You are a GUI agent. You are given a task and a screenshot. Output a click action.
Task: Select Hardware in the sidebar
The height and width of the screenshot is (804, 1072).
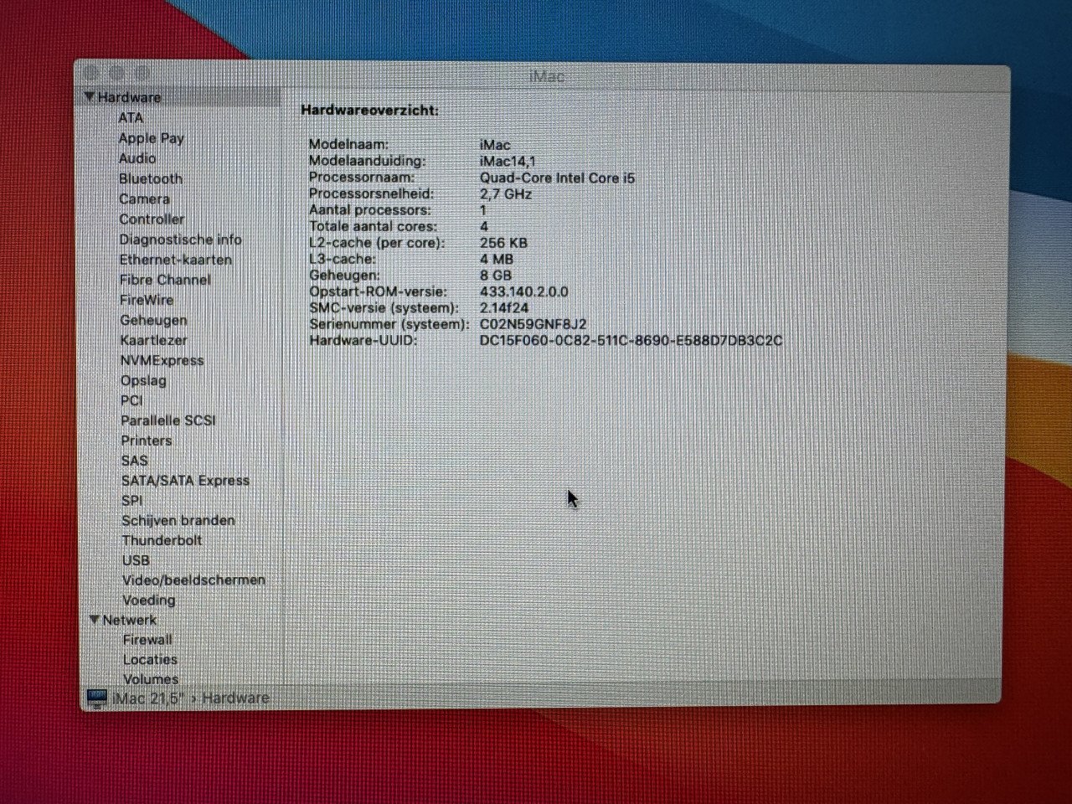tap(129, 97)
